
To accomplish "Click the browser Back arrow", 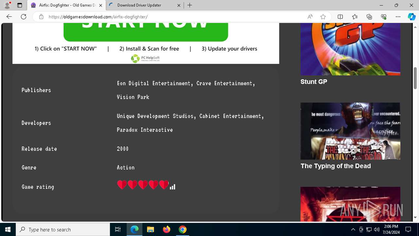I will pyautogui.click(x=9, y=17).
